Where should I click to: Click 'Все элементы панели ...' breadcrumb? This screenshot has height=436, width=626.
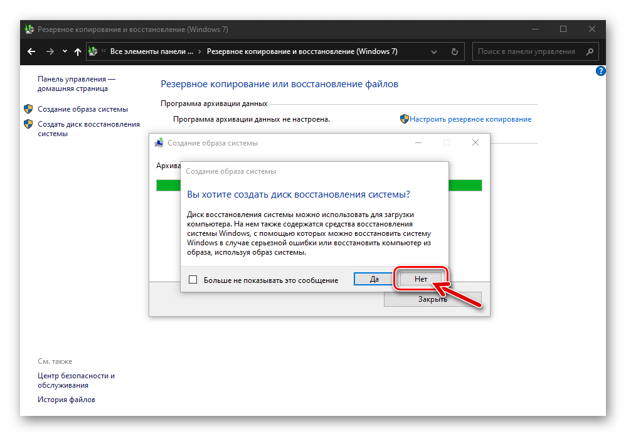click(x=152, y=51)
